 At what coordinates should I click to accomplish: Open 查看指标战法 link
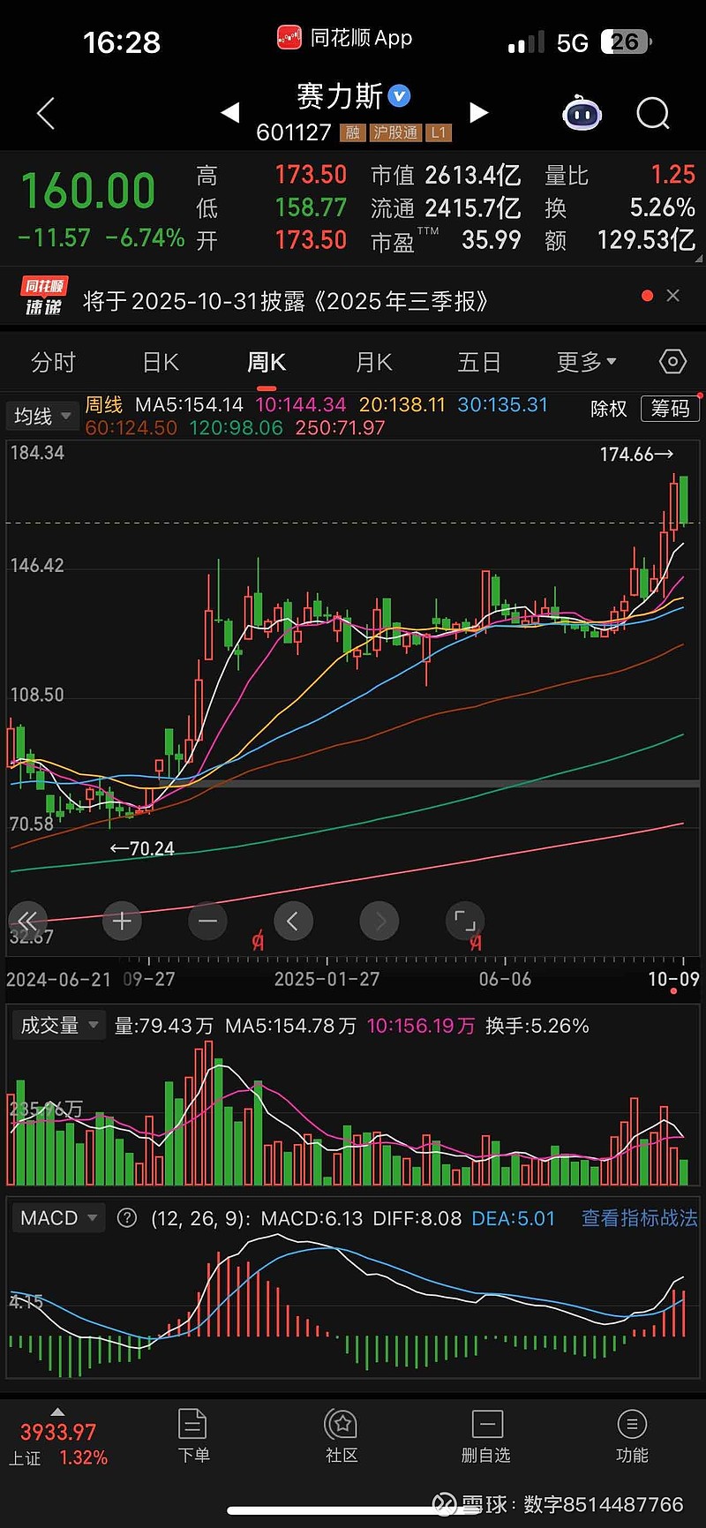[640, 1218]
